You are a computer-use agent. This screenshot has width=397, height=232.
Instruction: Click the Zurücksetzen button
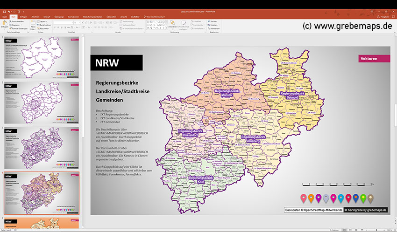45,25
